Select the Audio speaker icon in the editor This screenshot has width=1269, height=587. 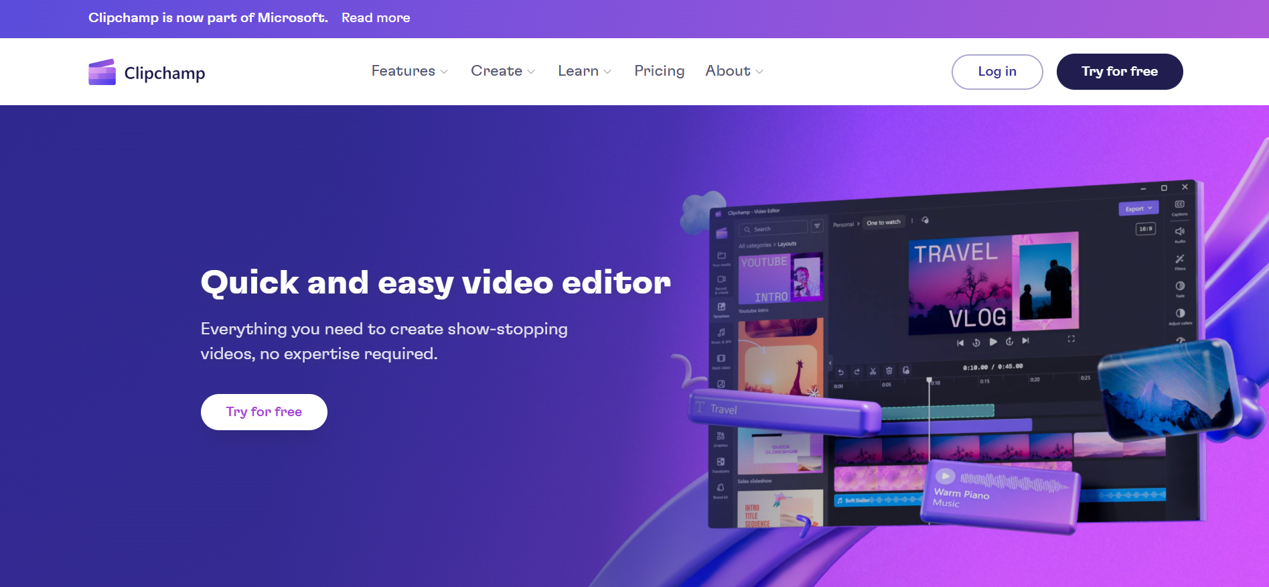coord(1179,232)
